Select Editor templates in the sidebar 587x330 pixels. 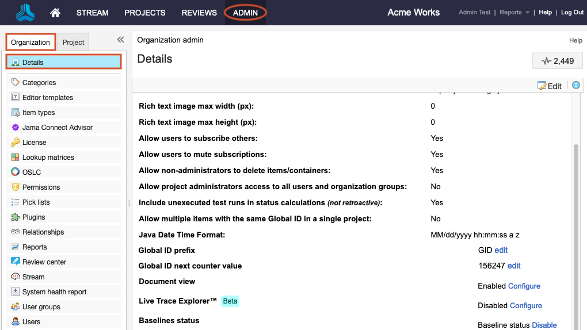64,97
